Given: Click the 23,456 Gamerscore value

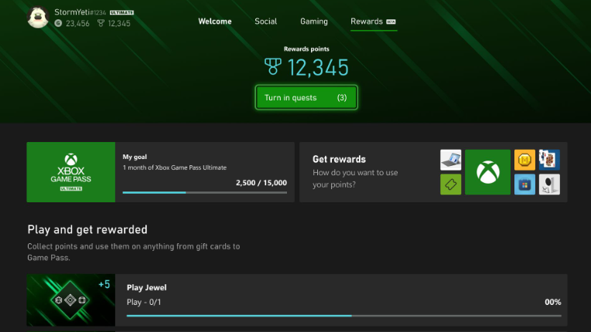Looking at the screenshot, I should (x=77, y=23).
